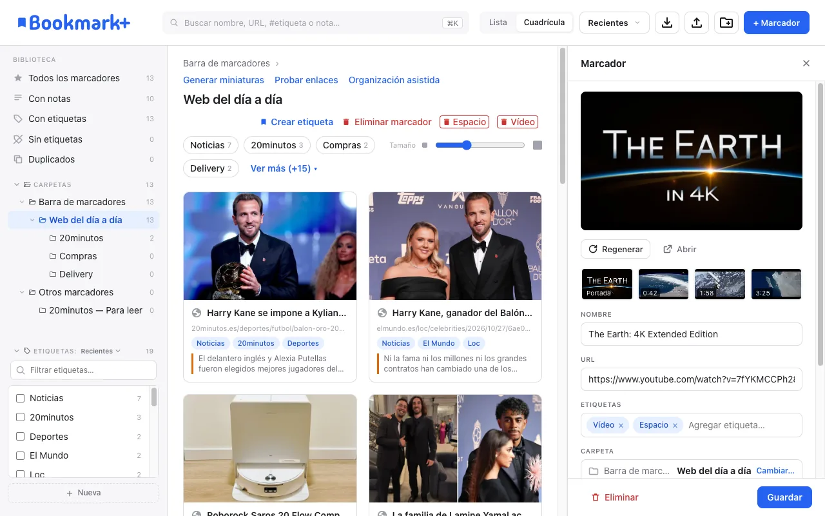Screen dimensions: 825x516
Task: Filter by Noticias tag pill
Action: pyautogui.click(x=211, y=145)
